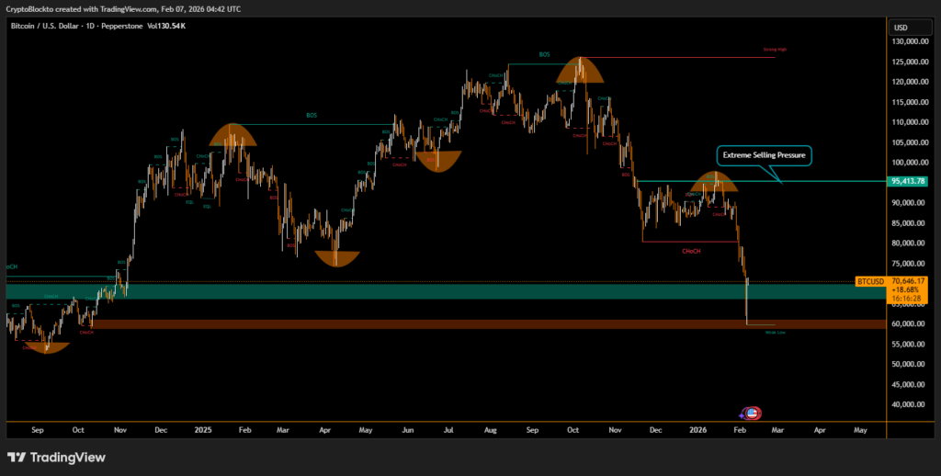
Task: Open the event flag icon on the time axis
Action: pos(752,414)
